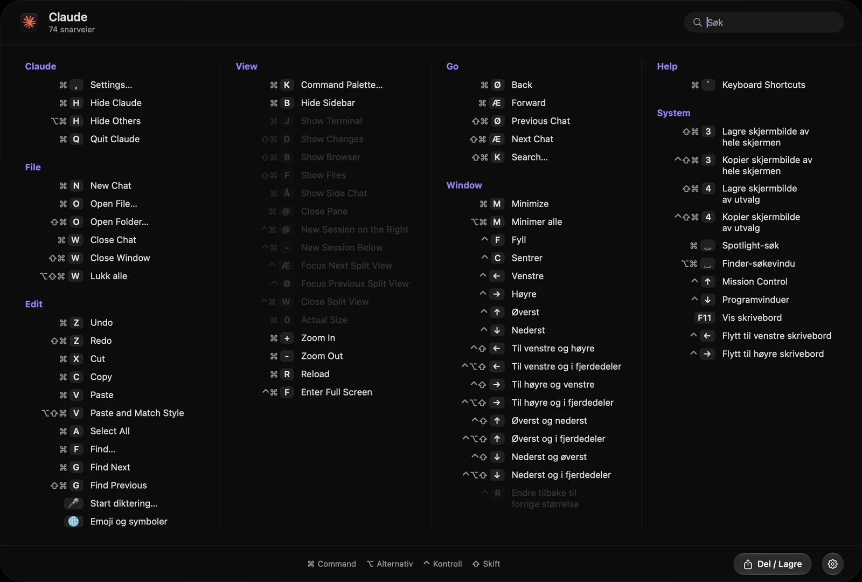Click the minus key for Zoom Out
The width and height of the screenshot is (862, 582).
(x=287, y=356)
